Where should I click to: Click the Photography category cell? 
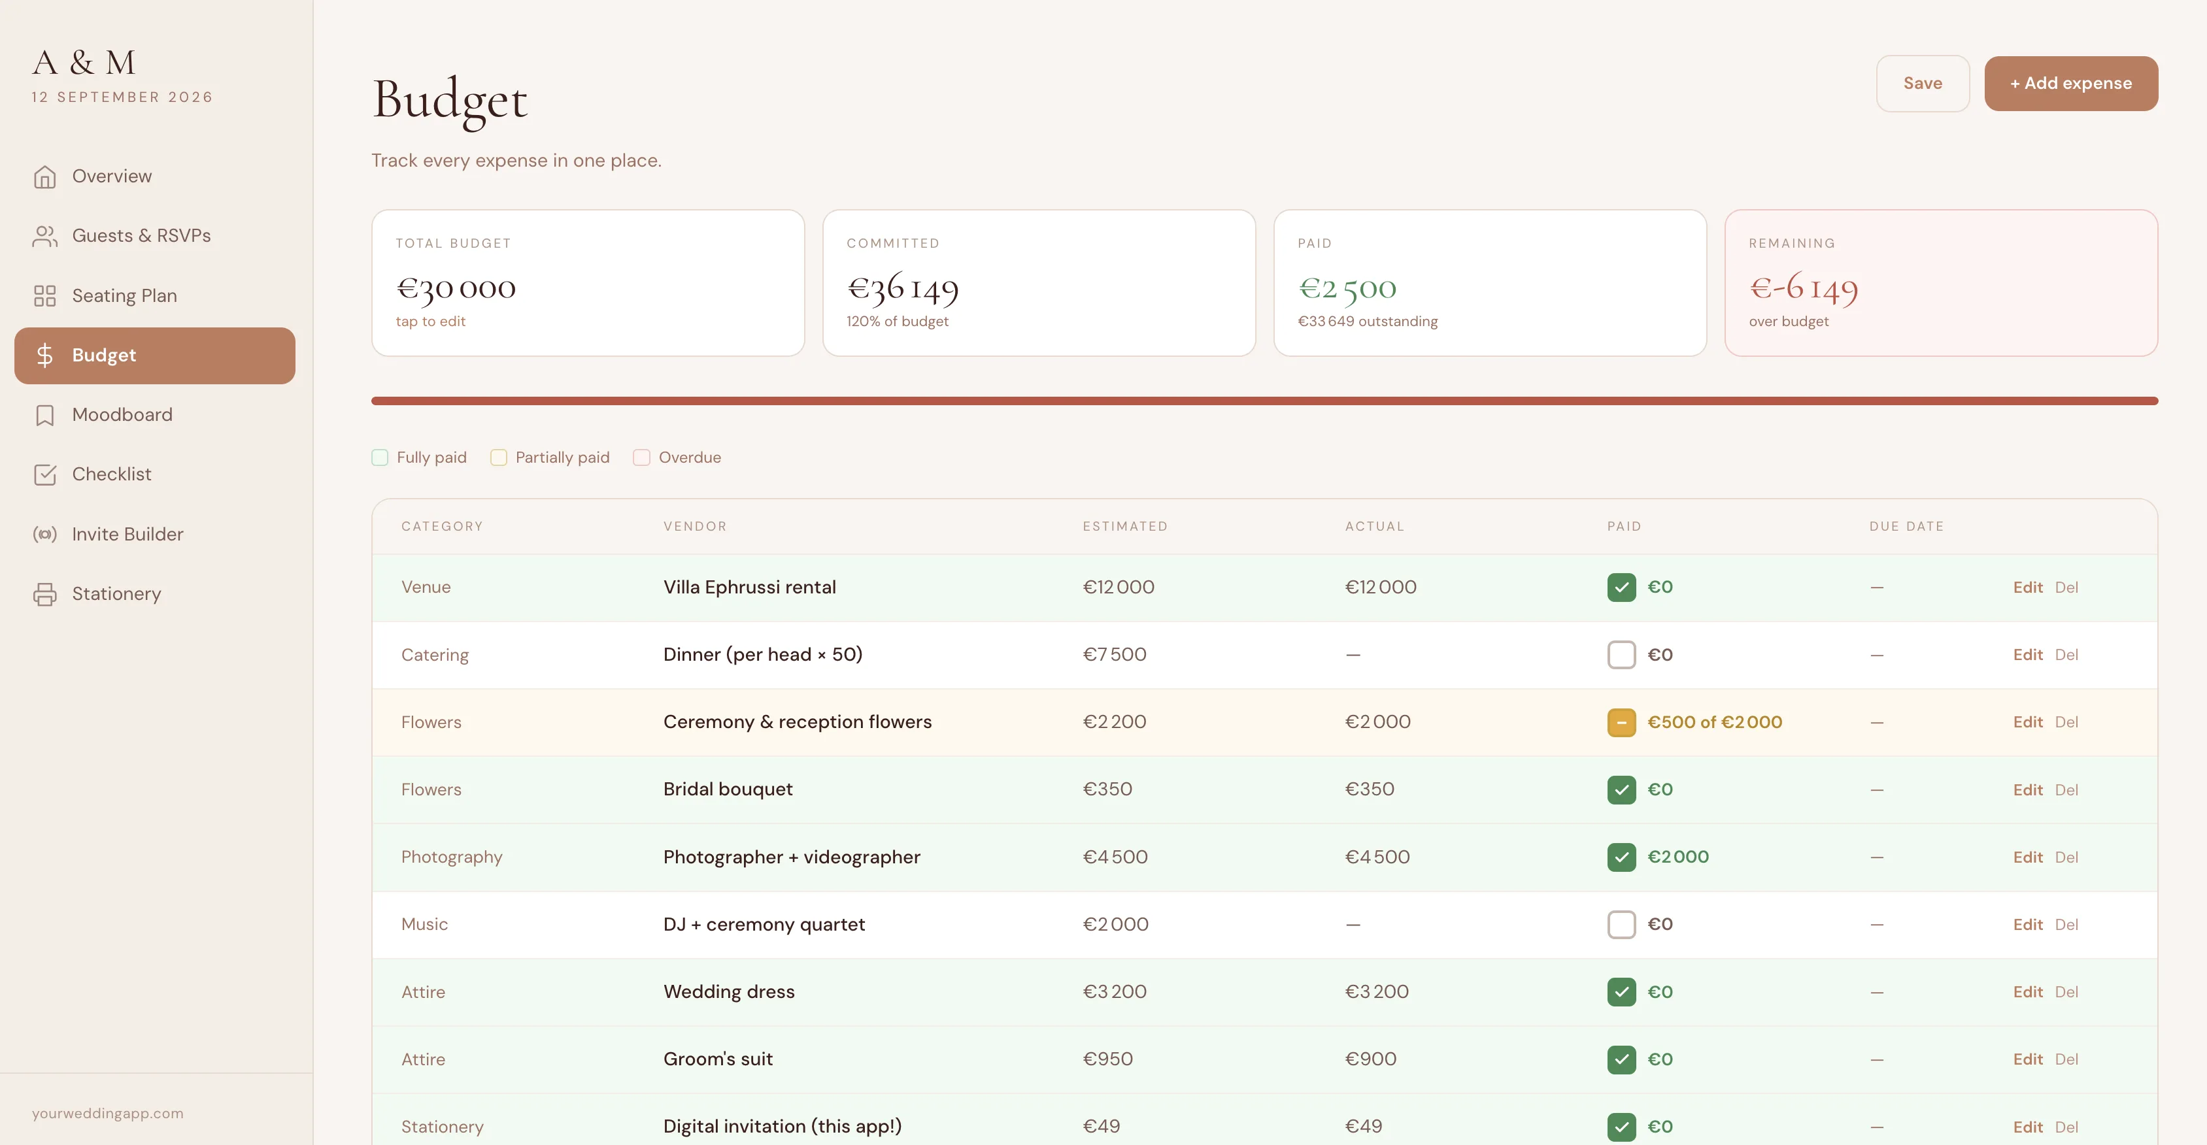coord(452,857)
